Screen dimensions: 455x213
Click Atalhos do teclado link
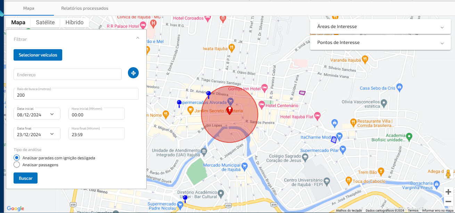349,211
